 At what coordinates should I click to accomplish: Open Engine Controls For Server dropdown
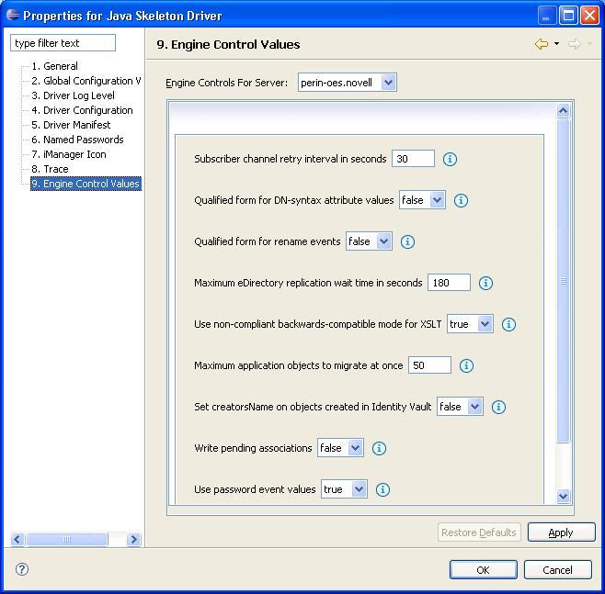click(x=388, y=83)
